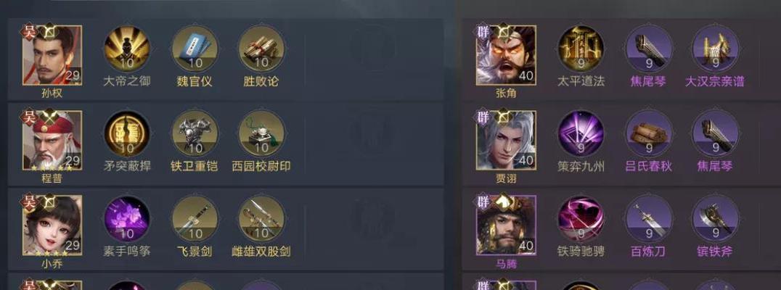View 孙权 hero portrait
Screen dimensions: 781x290
[52, 55]
